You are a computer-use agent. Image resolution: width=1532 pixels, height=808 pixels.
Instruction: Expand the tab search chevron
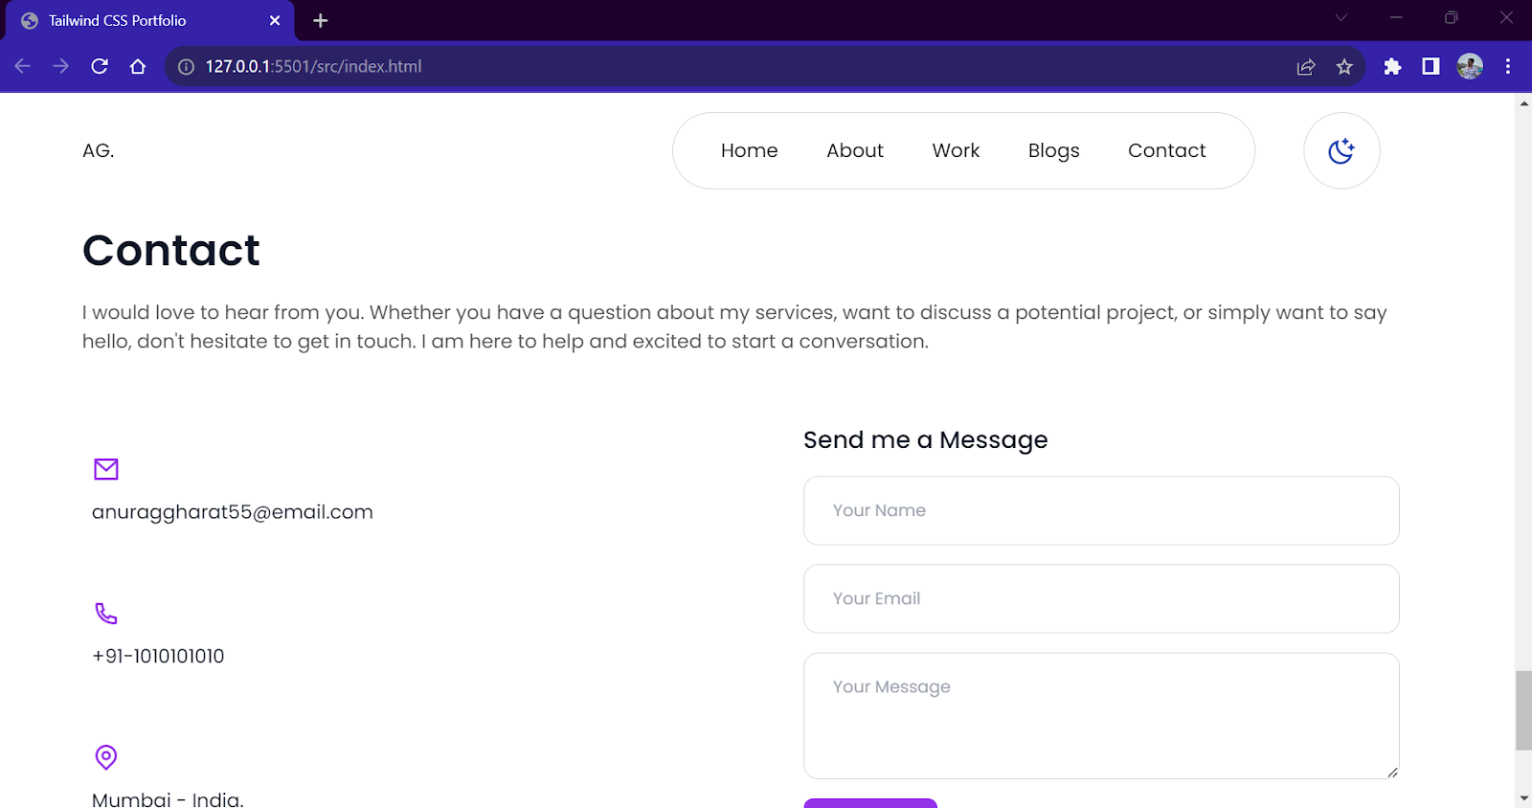[x=1341, y=17]
